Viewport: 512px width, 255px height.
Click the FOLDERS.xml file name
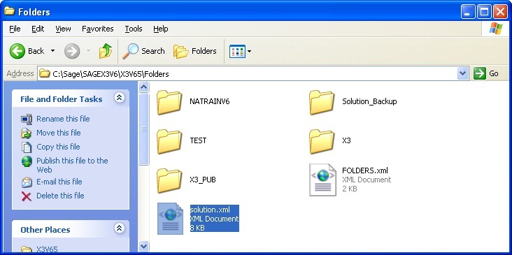pos(365,170)
